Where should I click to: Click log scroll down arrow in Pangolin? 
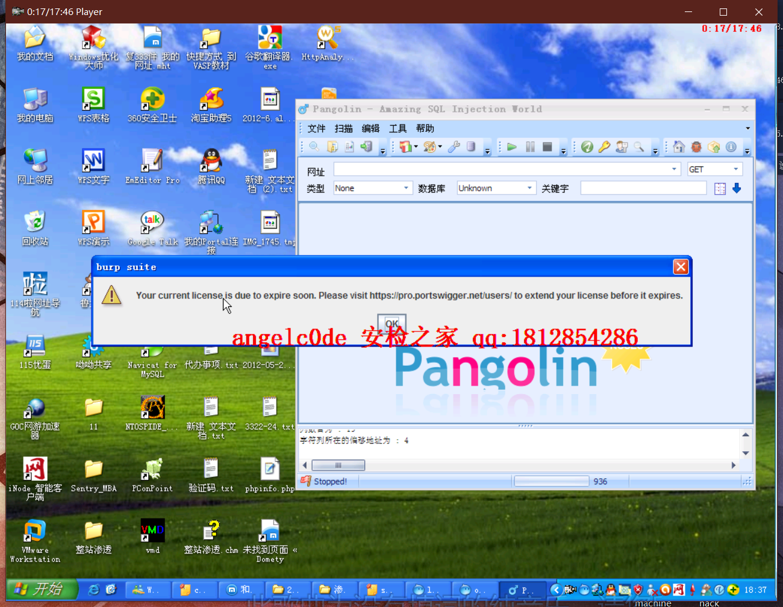click(746, 453)
